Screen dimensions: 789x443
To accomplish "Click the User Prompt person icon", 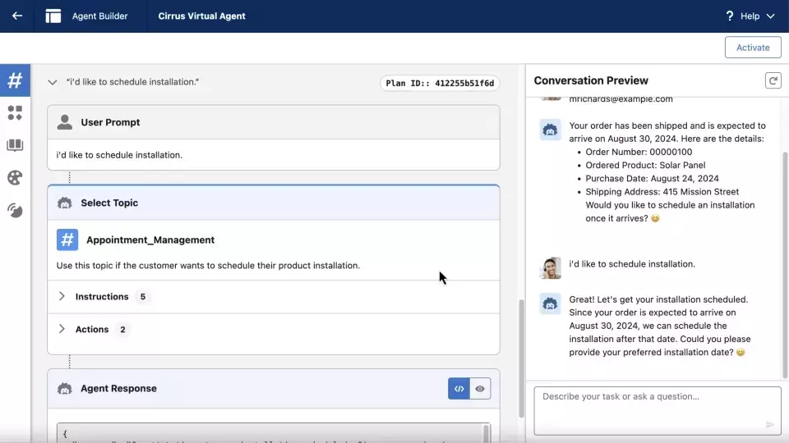I will 64,122.
